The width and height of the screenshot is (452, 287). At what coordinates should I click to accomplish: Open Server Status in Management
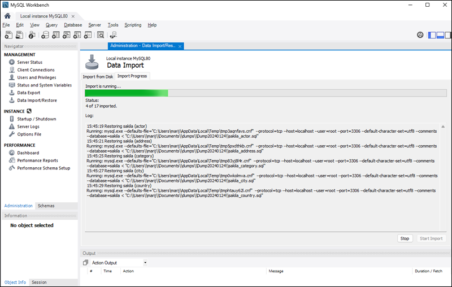(x=30, y=62)
